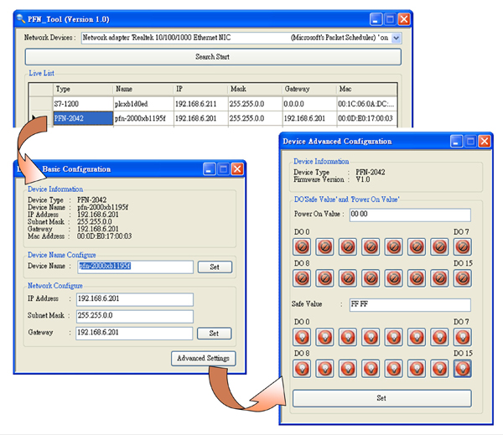Minimize the PFN_Tool window
This screenshot has height=435, width=503.
tap(376, 19)
